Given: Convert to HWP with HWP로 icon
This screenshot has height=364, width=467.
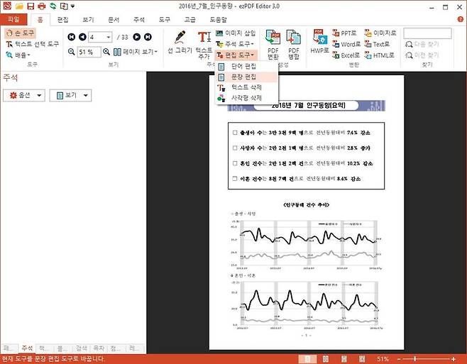Looking at the screenshot, I should 319,41.
